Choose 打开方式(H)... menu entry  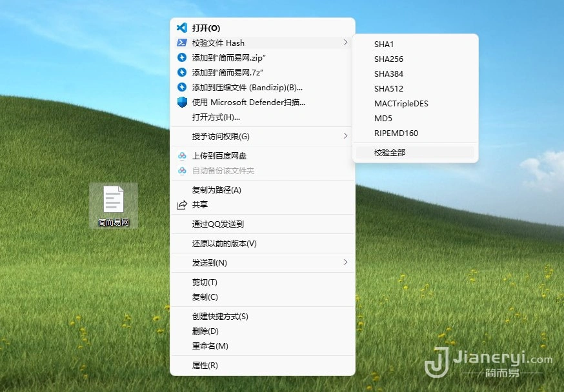[x=263, y=117]
